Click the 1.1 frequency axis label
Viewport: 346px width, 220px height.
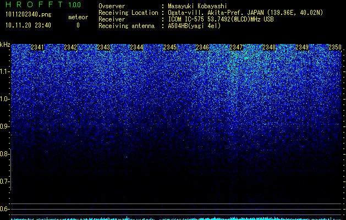(4, 71)
